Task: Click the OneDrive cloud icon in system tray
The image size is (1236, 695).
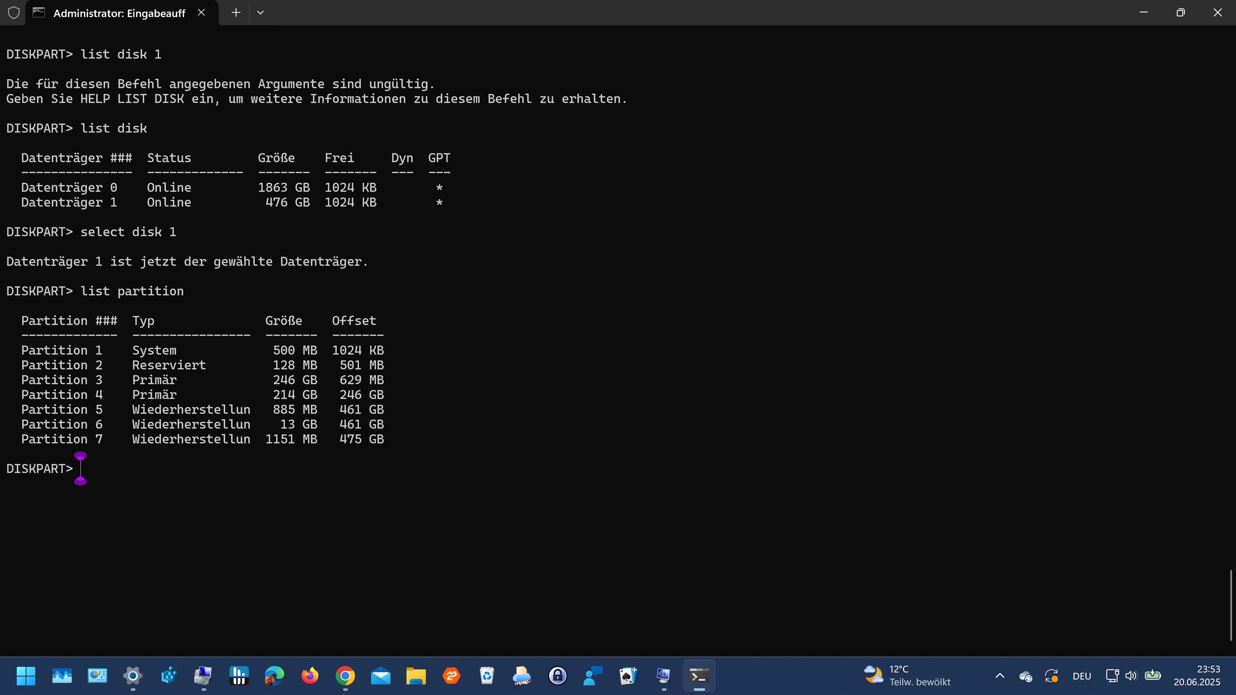Action: coord(1025,676)
